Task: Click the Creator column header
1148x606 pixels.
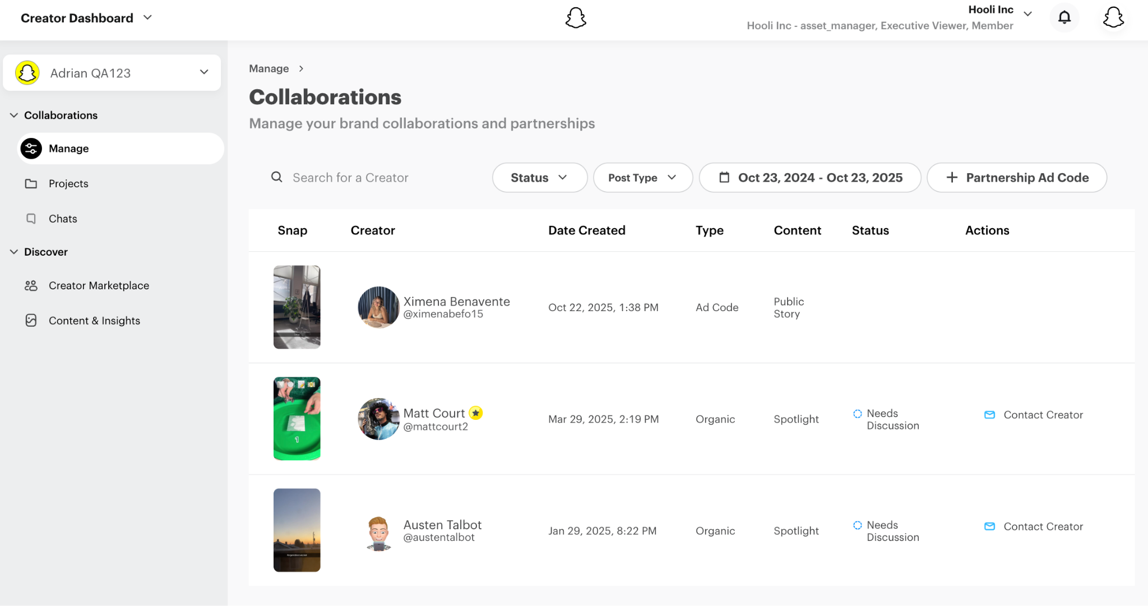Action: tap(373, 230)
